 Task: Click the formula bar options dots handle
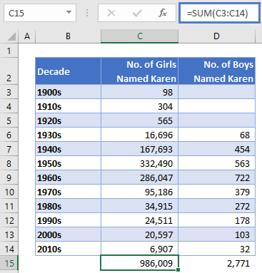point(87,13)
